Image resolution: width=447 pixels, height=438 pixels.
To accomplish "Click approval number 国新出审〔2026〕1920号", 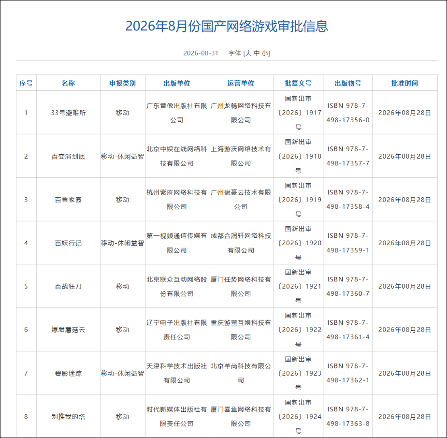I will 299,243.
